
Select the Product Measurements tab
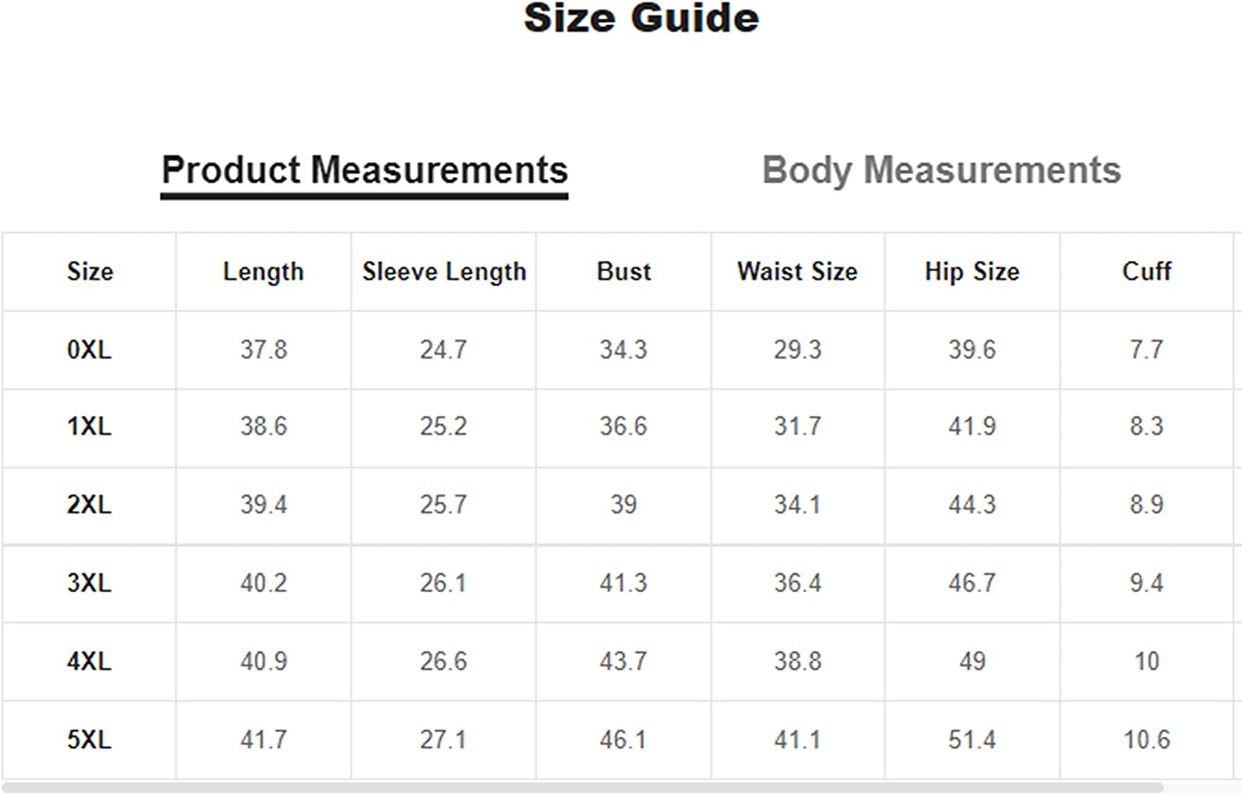tap(364, 171)
